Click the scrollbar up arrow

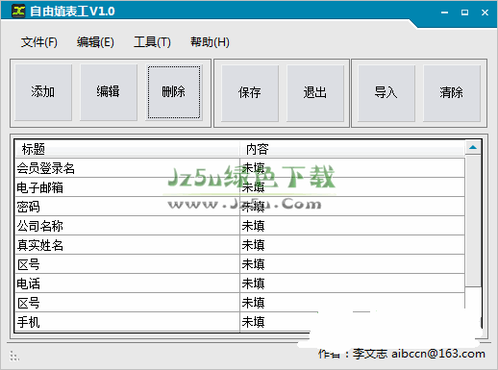(473, 147)
